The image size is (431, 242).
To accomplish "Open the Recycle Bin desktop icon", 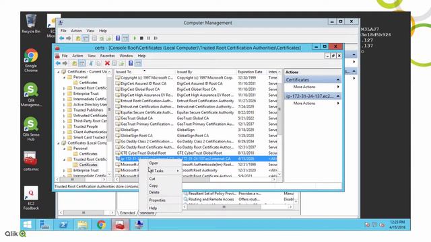I will pos(31,24).
